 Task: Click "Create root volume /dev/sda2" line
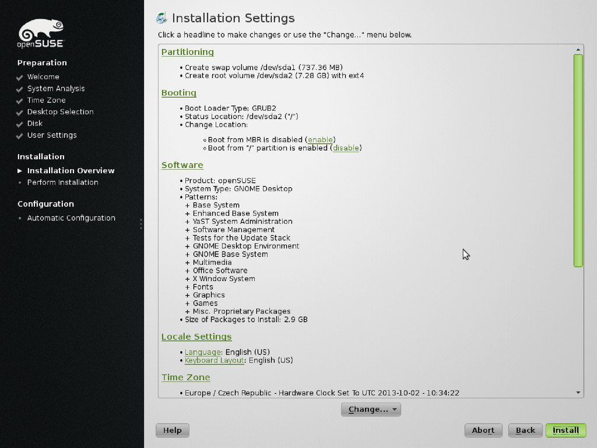tap(274, 75)
